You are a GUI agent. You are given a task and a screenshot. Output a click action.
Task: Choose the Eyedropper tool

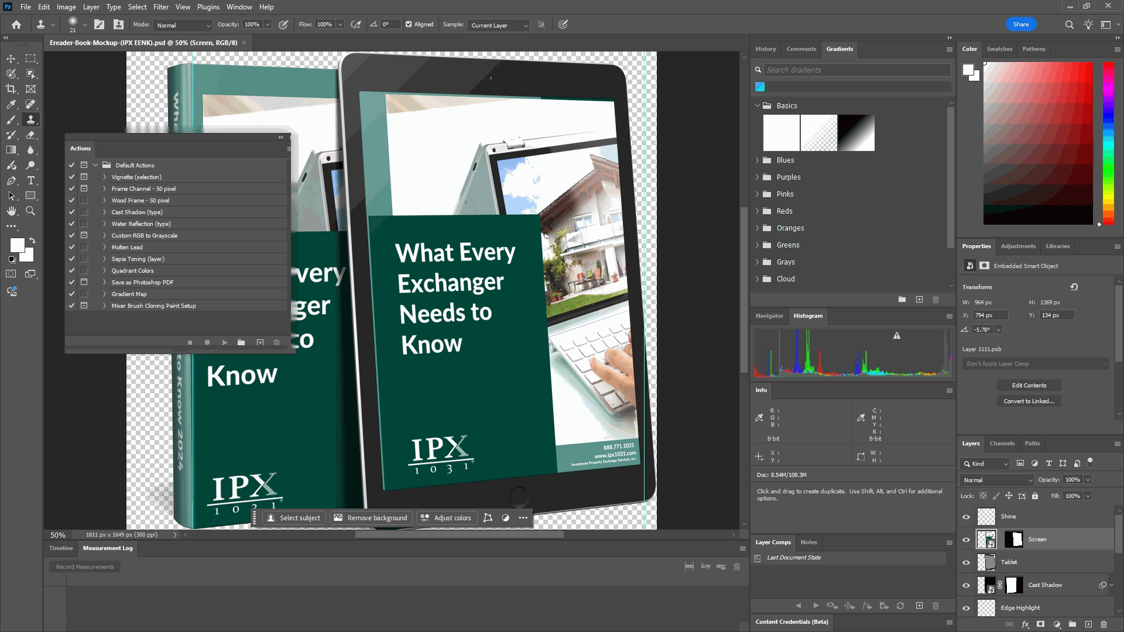(11, 104)
